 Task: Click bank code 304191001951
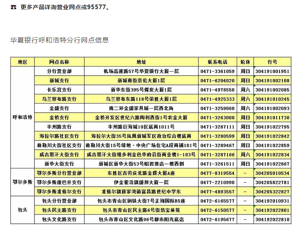coord(272,72)
